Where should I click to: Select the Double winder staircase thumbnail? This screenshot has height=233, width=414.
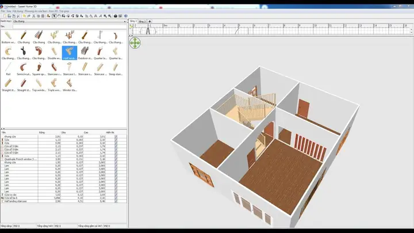click(54, 53)
